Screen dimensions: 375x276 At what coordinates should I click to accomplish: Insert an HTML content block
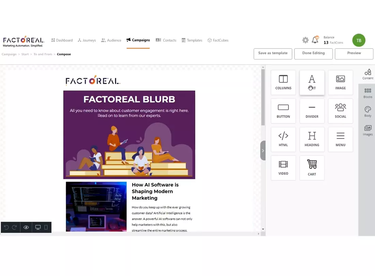283,139
